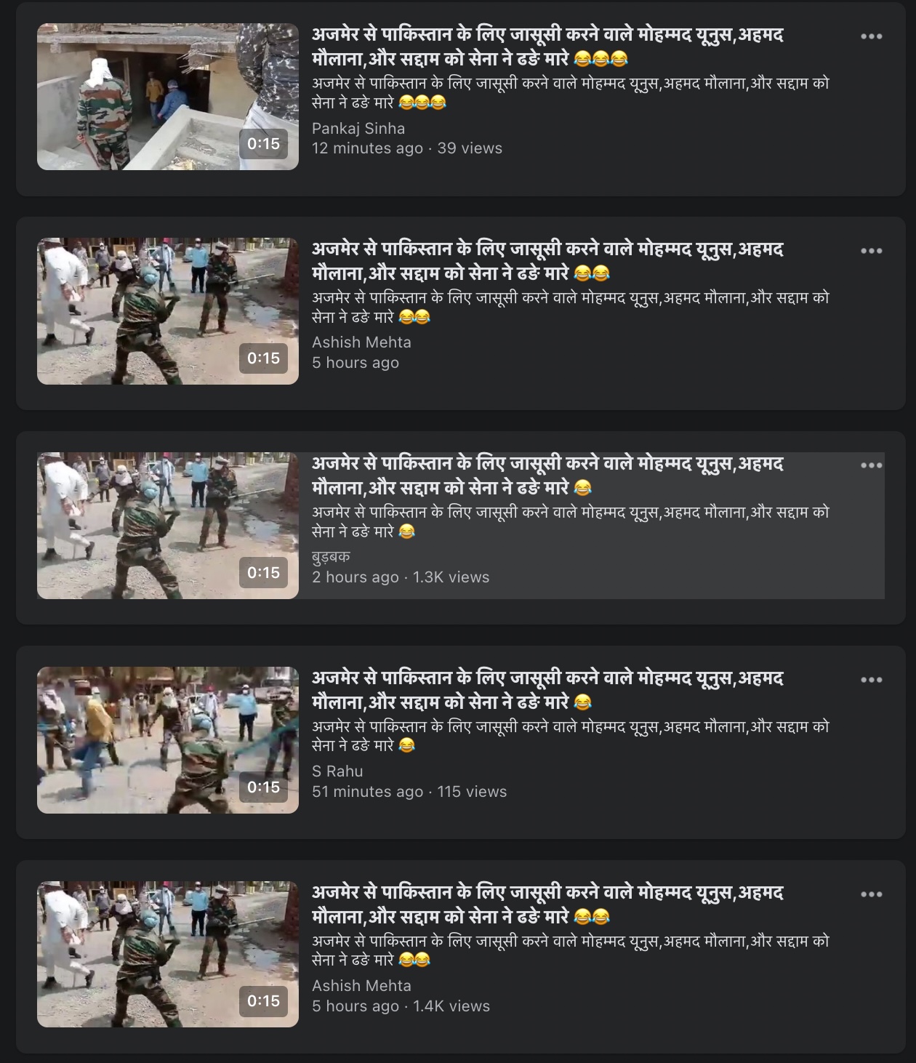Screen dimensions: 916x1063
Task: Open Pankaj Sinha's profile name link
Action: pos(358,129)
